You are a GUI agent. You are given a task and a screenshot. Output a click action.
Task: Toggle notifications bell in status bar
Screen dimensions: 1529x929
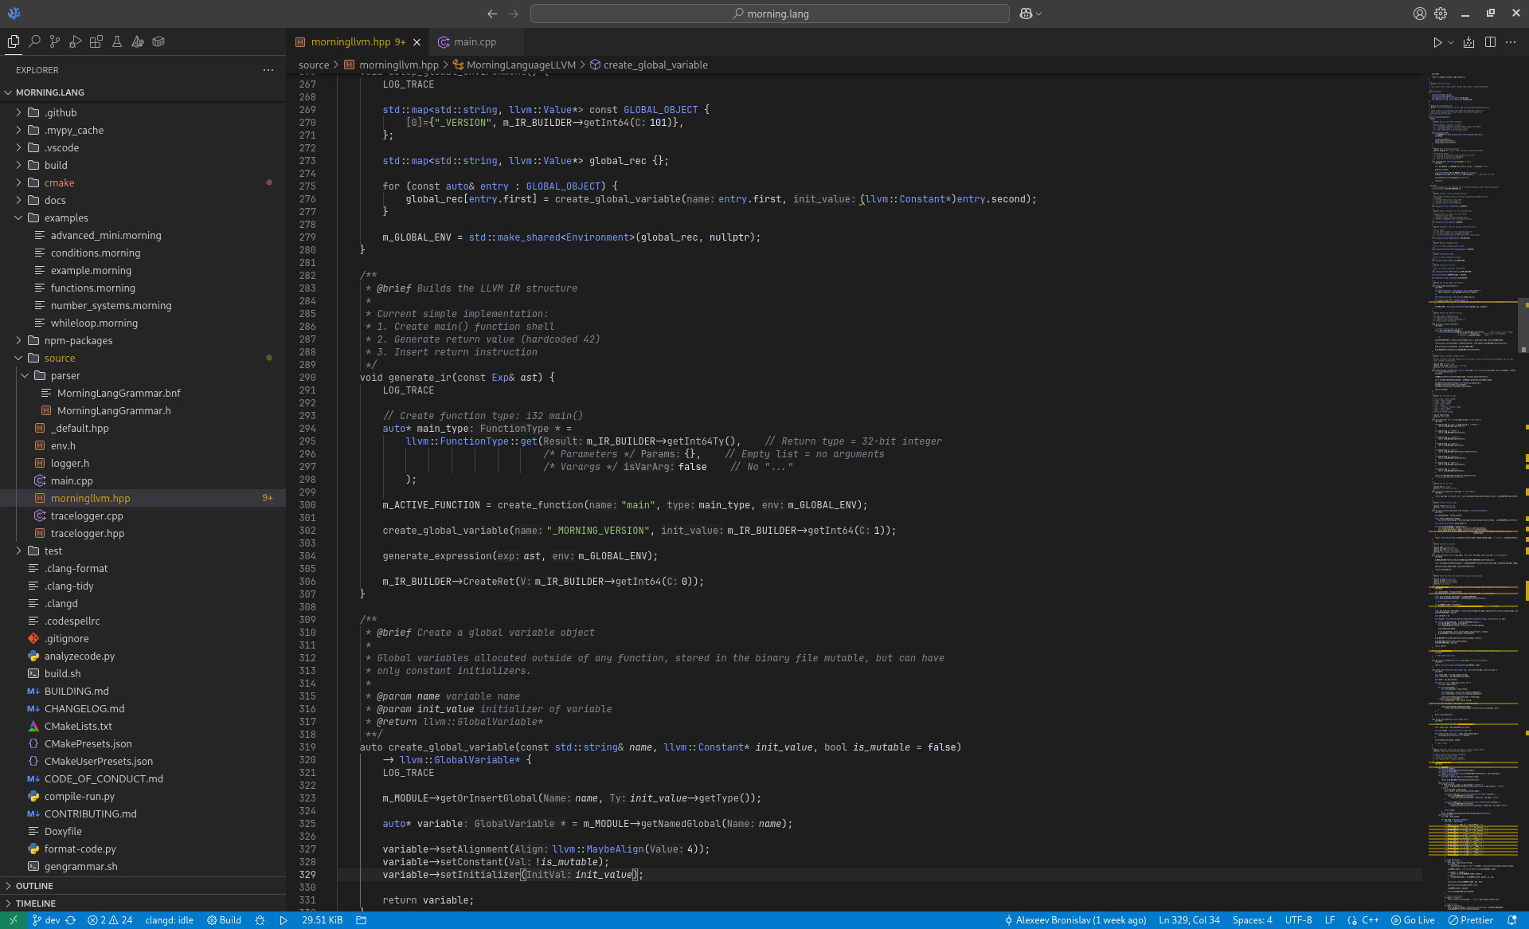1512,920
